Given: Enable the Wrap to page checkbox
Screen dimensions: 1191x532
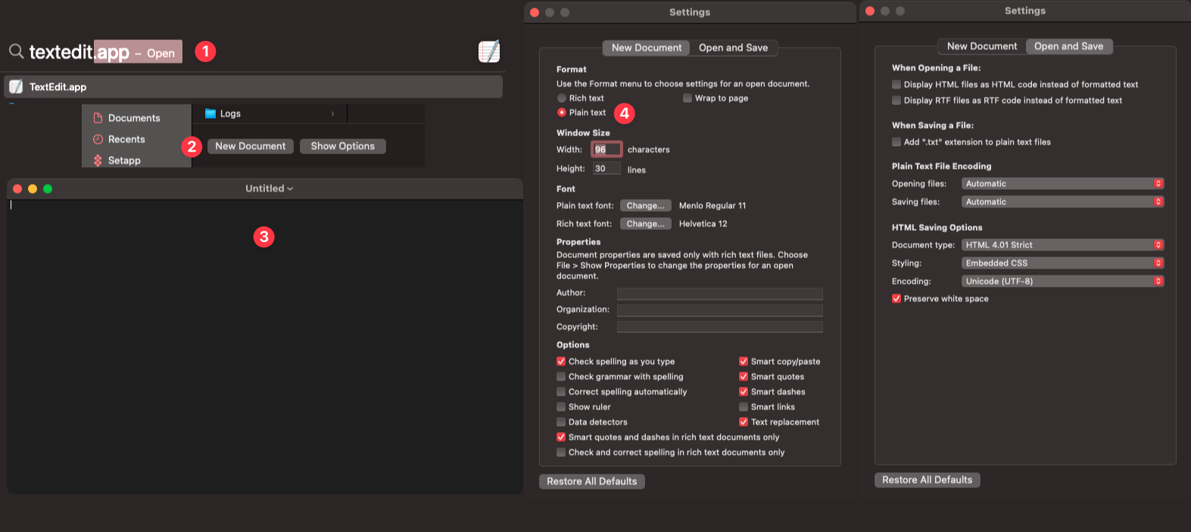Looking at the screenshot, I should (x=687, y=98).
